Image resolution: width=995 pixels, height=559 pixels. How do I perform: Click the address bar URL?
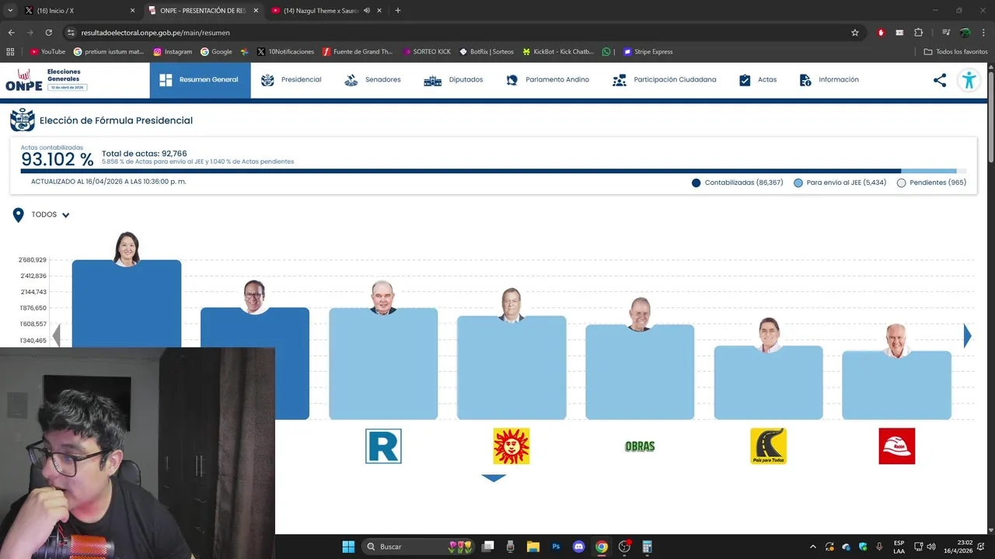pos(155,33)
